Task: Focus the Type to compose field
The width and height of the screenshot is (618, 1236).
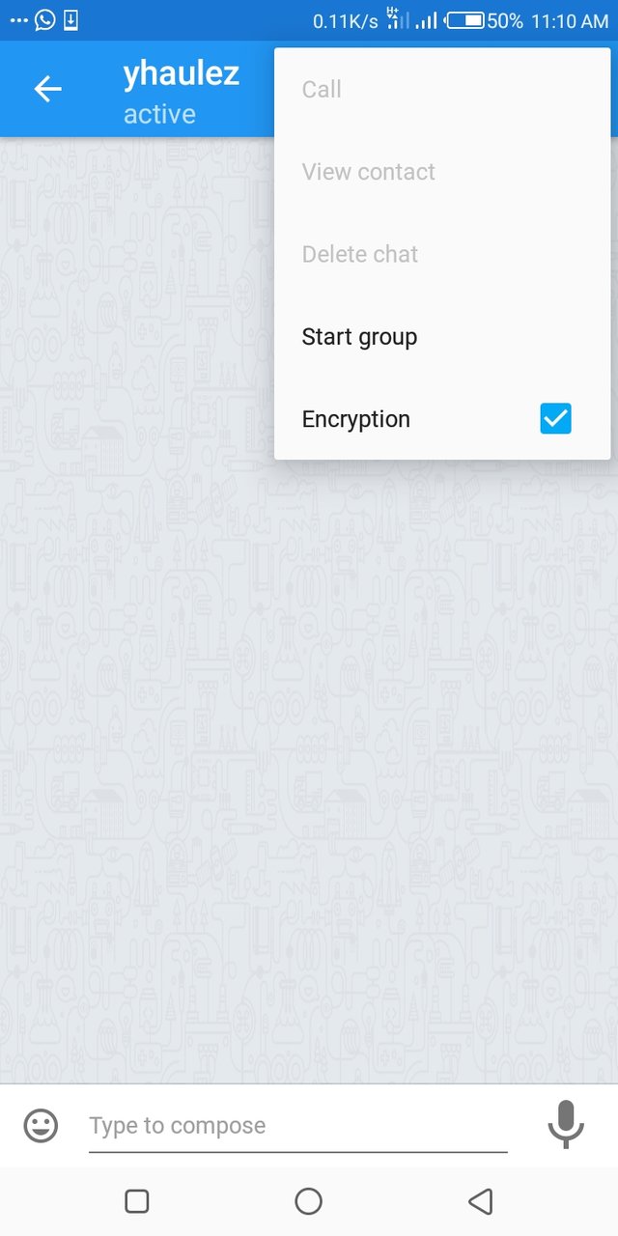Action: [298, 1126]
